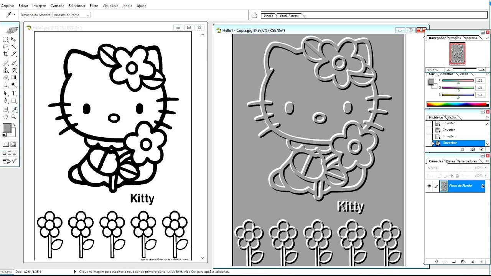Click the Pred. Ferram. palette well tab
491x276 pixels.
point(290,16)
